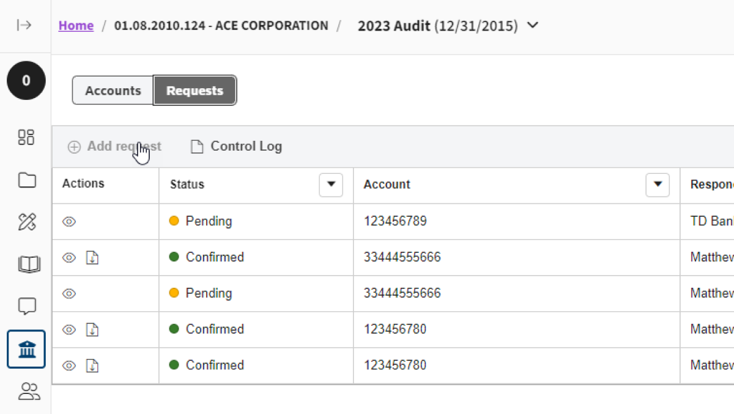This screenshot has height=414, width=734.
Task: Select the Requests tab
Action: pyautogui.click(x=195, y=90)
